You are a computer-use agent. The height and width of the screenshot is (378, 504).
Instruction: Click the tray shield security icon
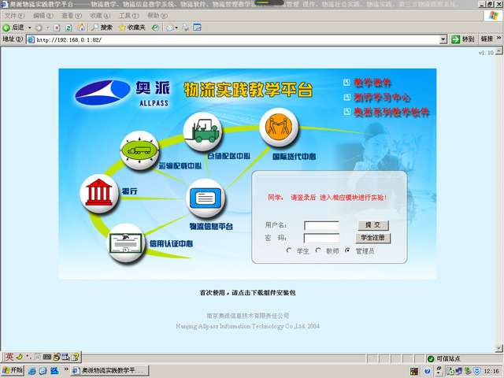(x=476, y=371)
